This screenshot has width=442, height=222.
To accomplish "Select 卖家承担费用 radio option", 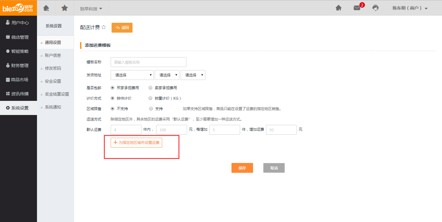I will point(150,88).
